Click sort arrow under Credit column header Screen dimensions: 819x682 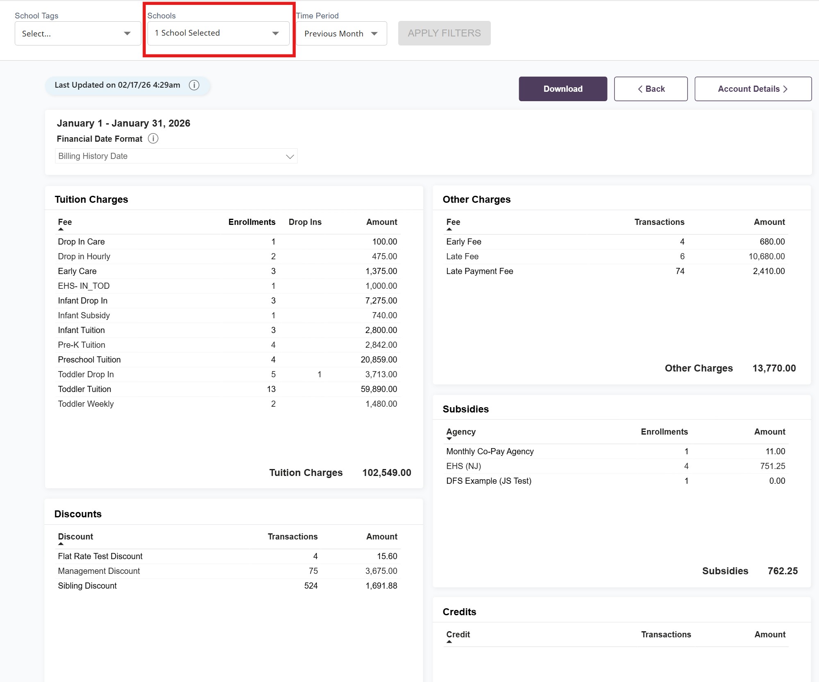pyautogui.click(x=449, y=642)
